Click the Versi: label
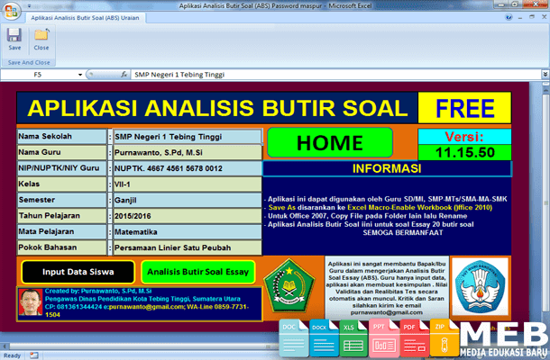 pyautogui.click(x=464, y=137)
